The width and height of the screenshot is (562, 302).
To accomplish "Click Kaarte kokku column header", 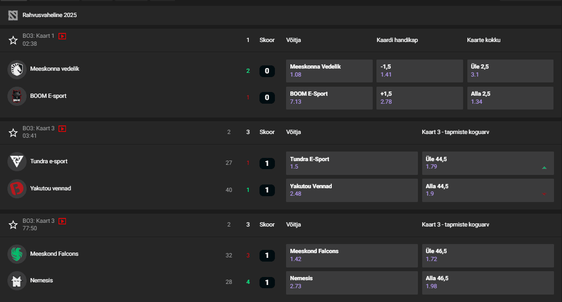I will 483,40.
